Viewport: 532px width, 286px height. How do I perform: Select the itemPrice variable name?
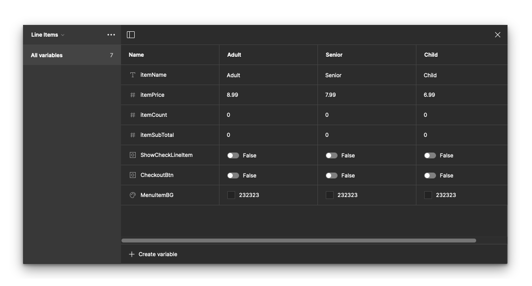(152, 95)
